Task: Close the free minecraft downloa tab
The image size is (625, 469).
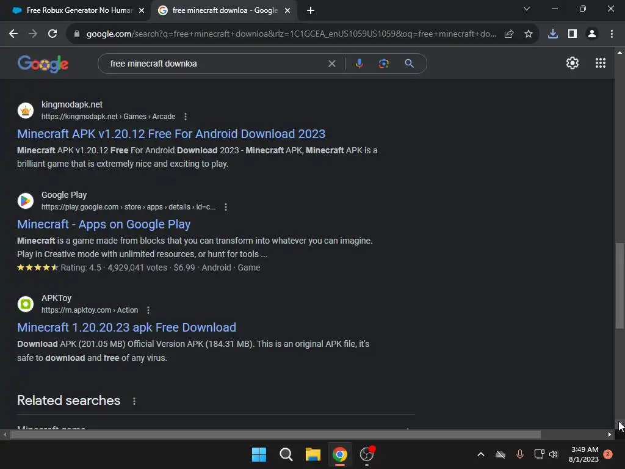Action: tap(287, 10)
